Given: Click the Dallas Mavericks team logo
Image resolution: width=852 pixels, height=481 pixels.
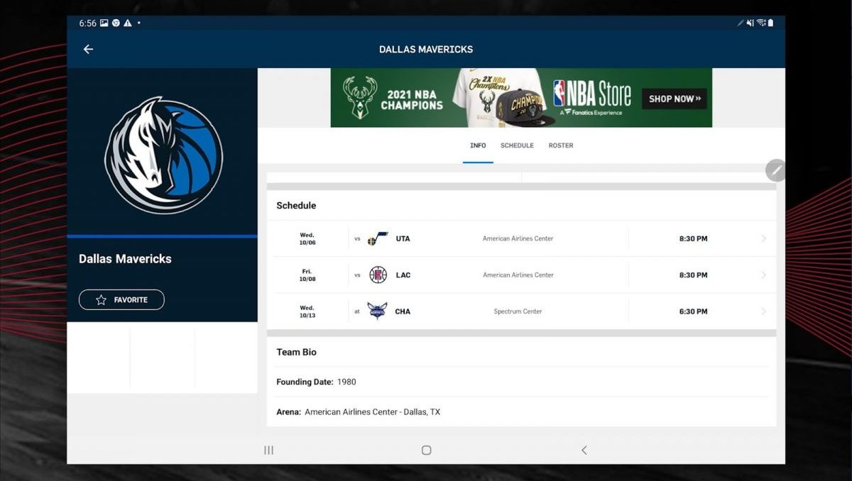Looking at the screenshot, I should 163,155.
